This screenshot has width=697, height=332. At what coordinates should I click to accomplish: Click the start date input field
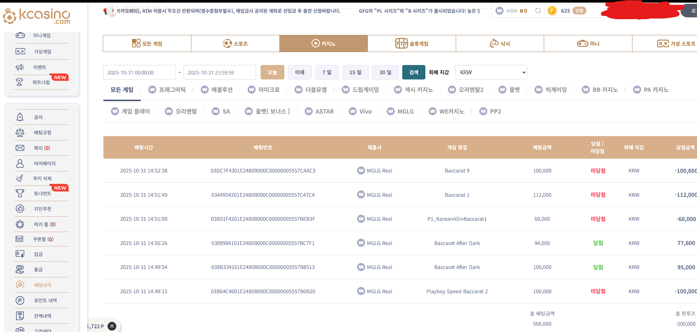click(x=139, y=73)
